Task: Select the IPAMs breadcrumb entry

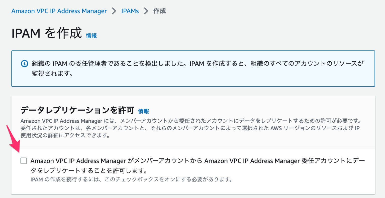Action: (130, 11)
